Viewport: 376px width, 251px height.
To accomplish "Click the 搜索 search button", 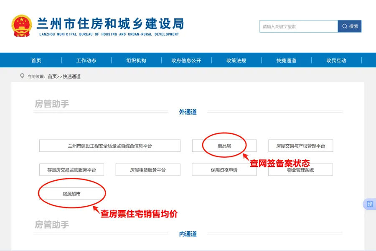I will (x=350, y=26).
